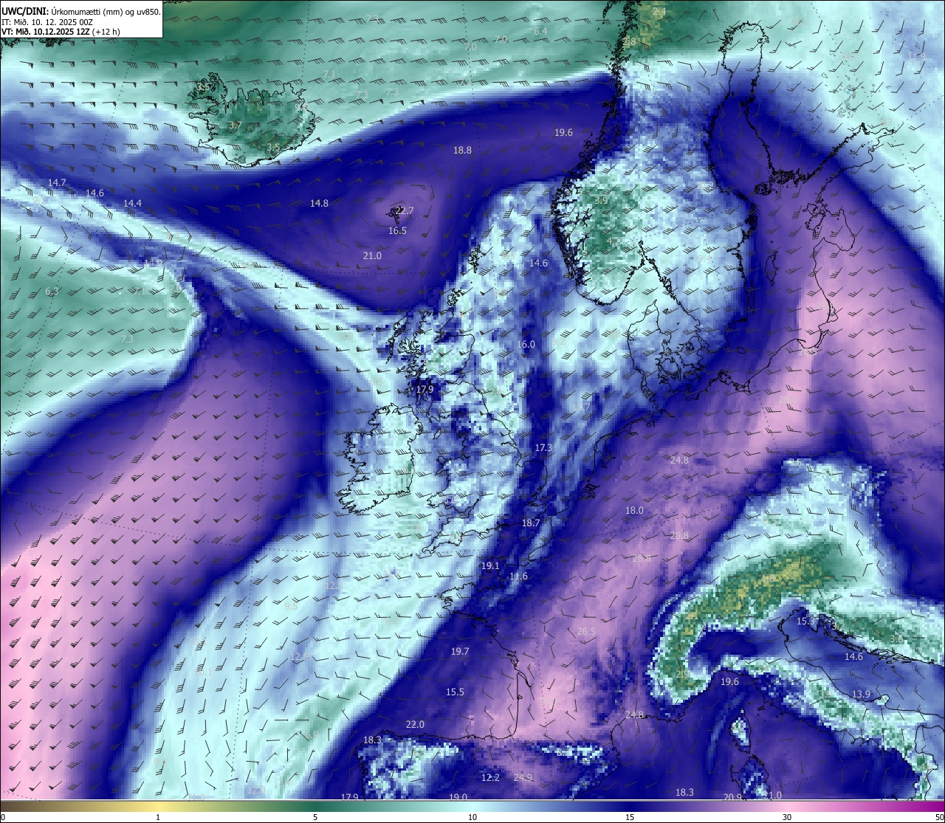Click the 6.3 value label
The height and width of the screenshot is (823, 945).
pyautogui.click(x=51, y=292)
